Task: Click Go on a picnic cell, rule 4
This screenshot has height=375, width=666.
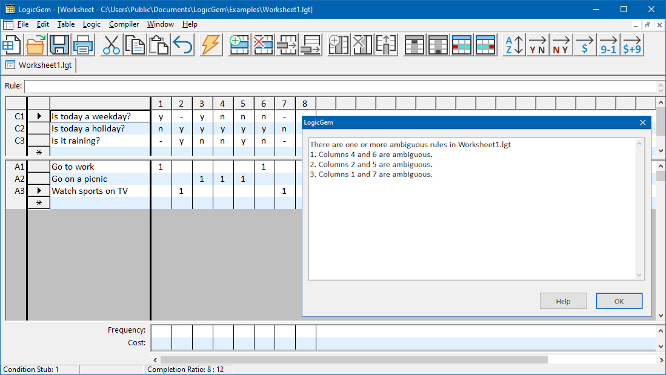Action: point(222,179)
